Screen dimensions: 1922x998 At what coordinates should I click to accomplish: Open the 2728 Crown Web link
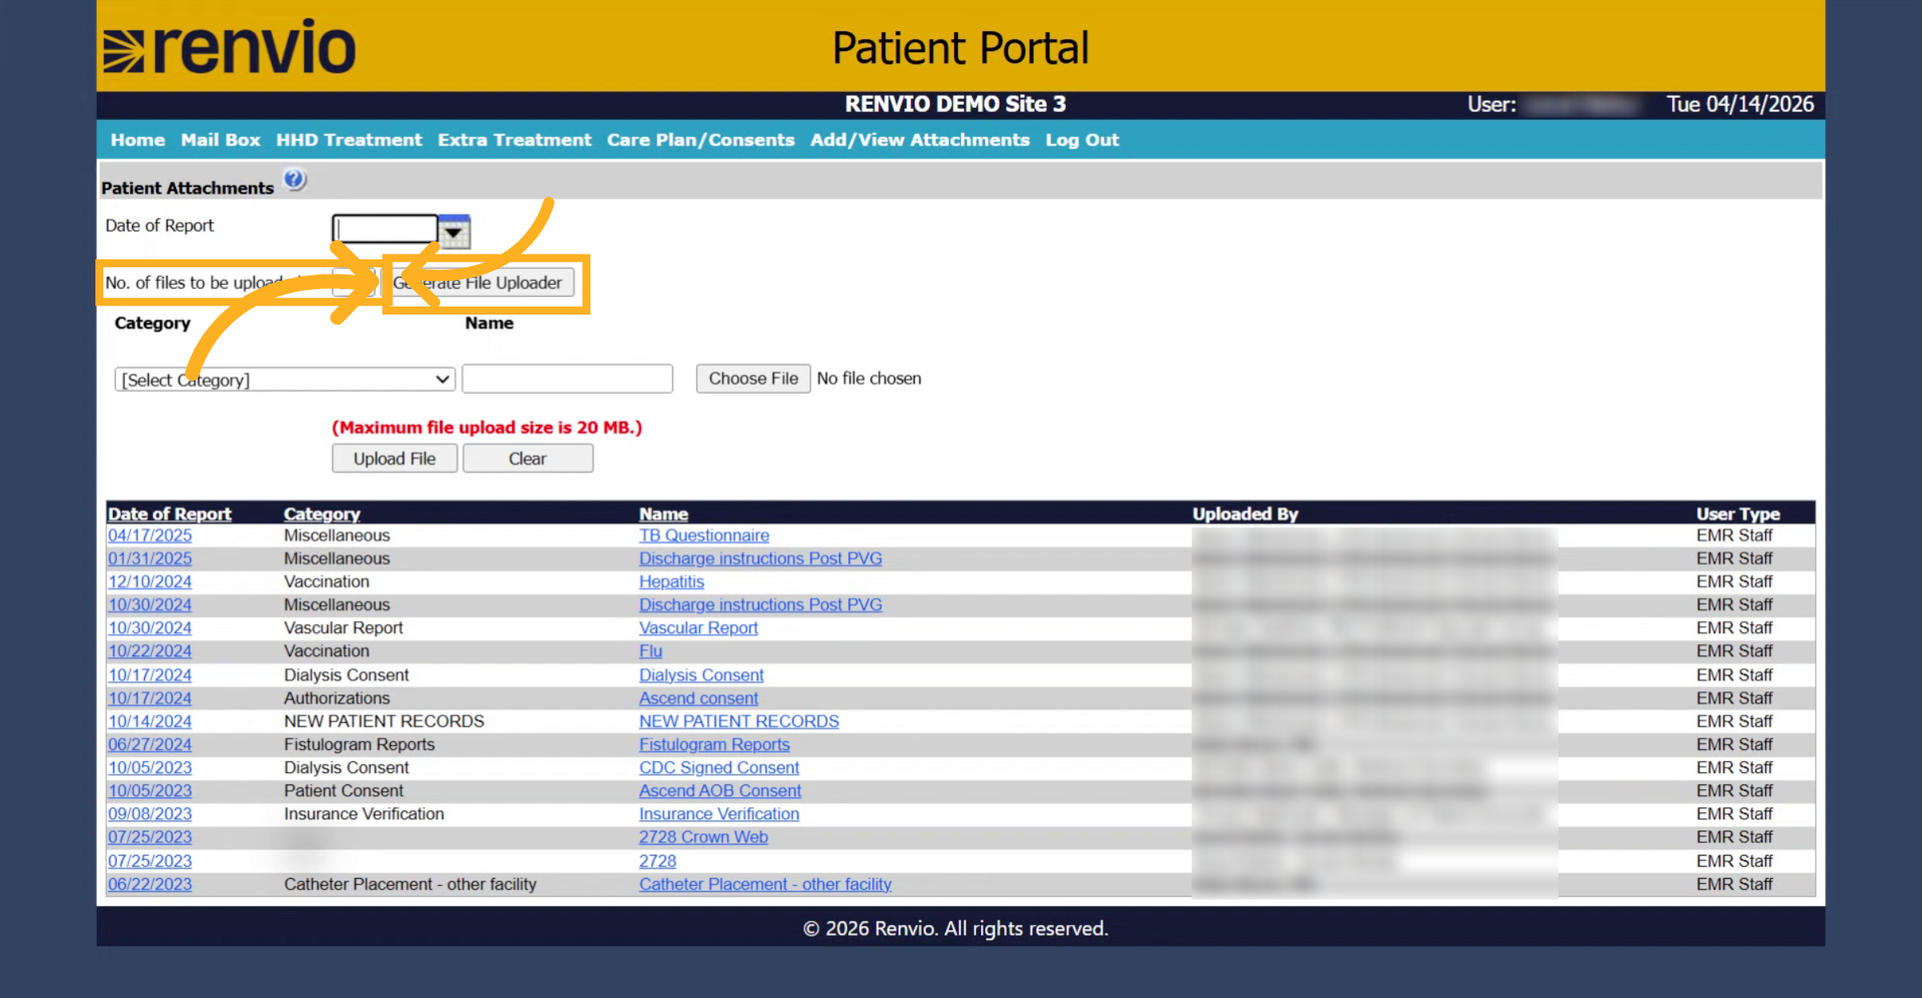[x=703, y=838]
